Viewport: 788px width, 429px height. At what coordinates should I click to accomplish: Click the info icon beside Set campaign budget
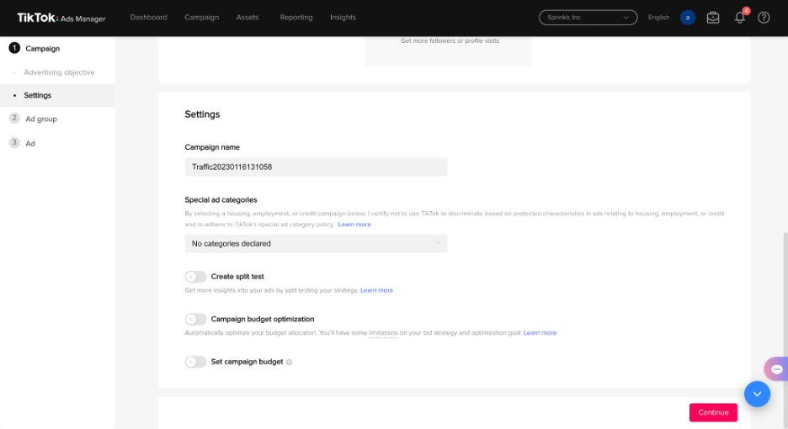(289, 363)
